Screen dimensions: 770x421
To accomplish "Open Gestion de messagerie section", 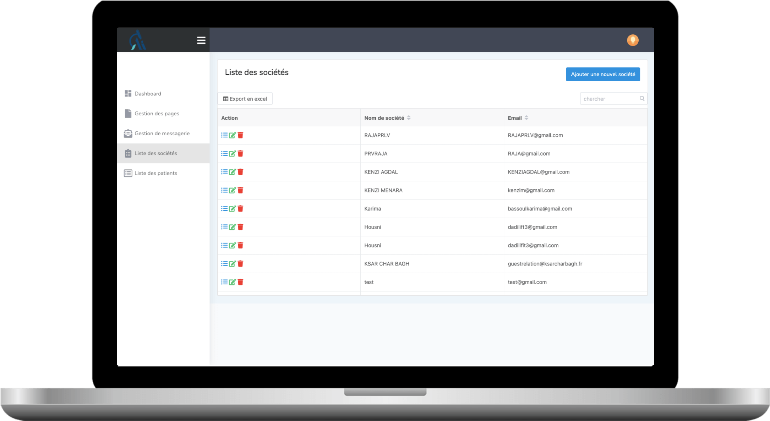I will tap(162, 133).
